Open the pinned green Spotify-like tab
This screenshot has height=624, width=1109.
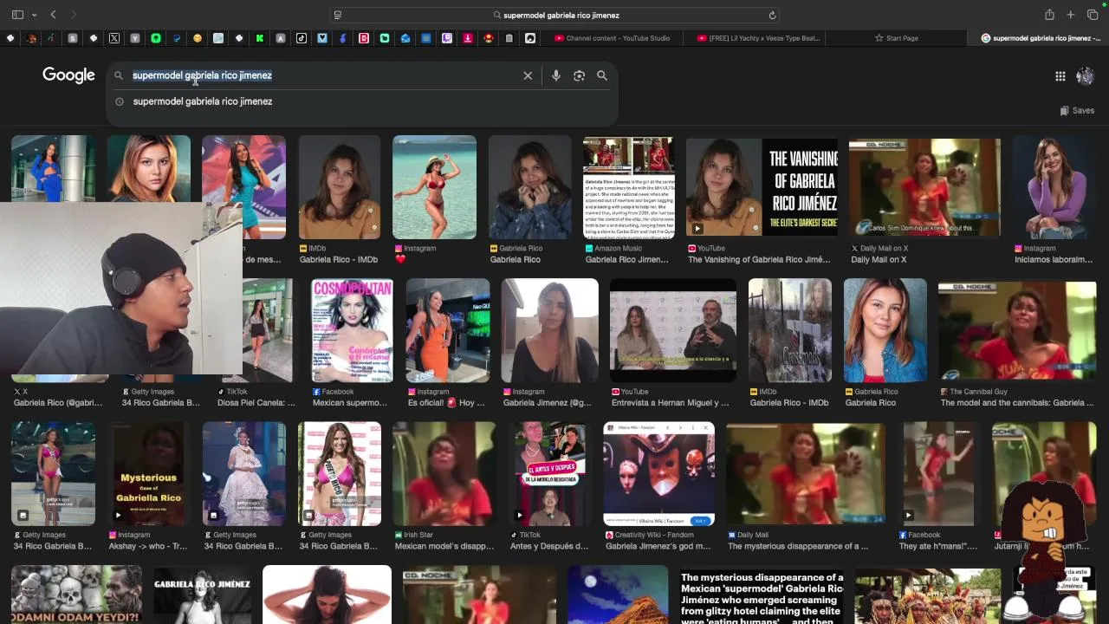click(156, 38)
